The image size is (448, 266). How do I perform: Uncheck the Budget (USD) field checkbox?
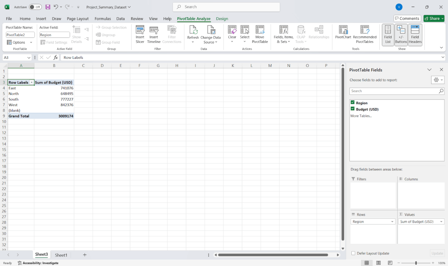coord(353,109)
